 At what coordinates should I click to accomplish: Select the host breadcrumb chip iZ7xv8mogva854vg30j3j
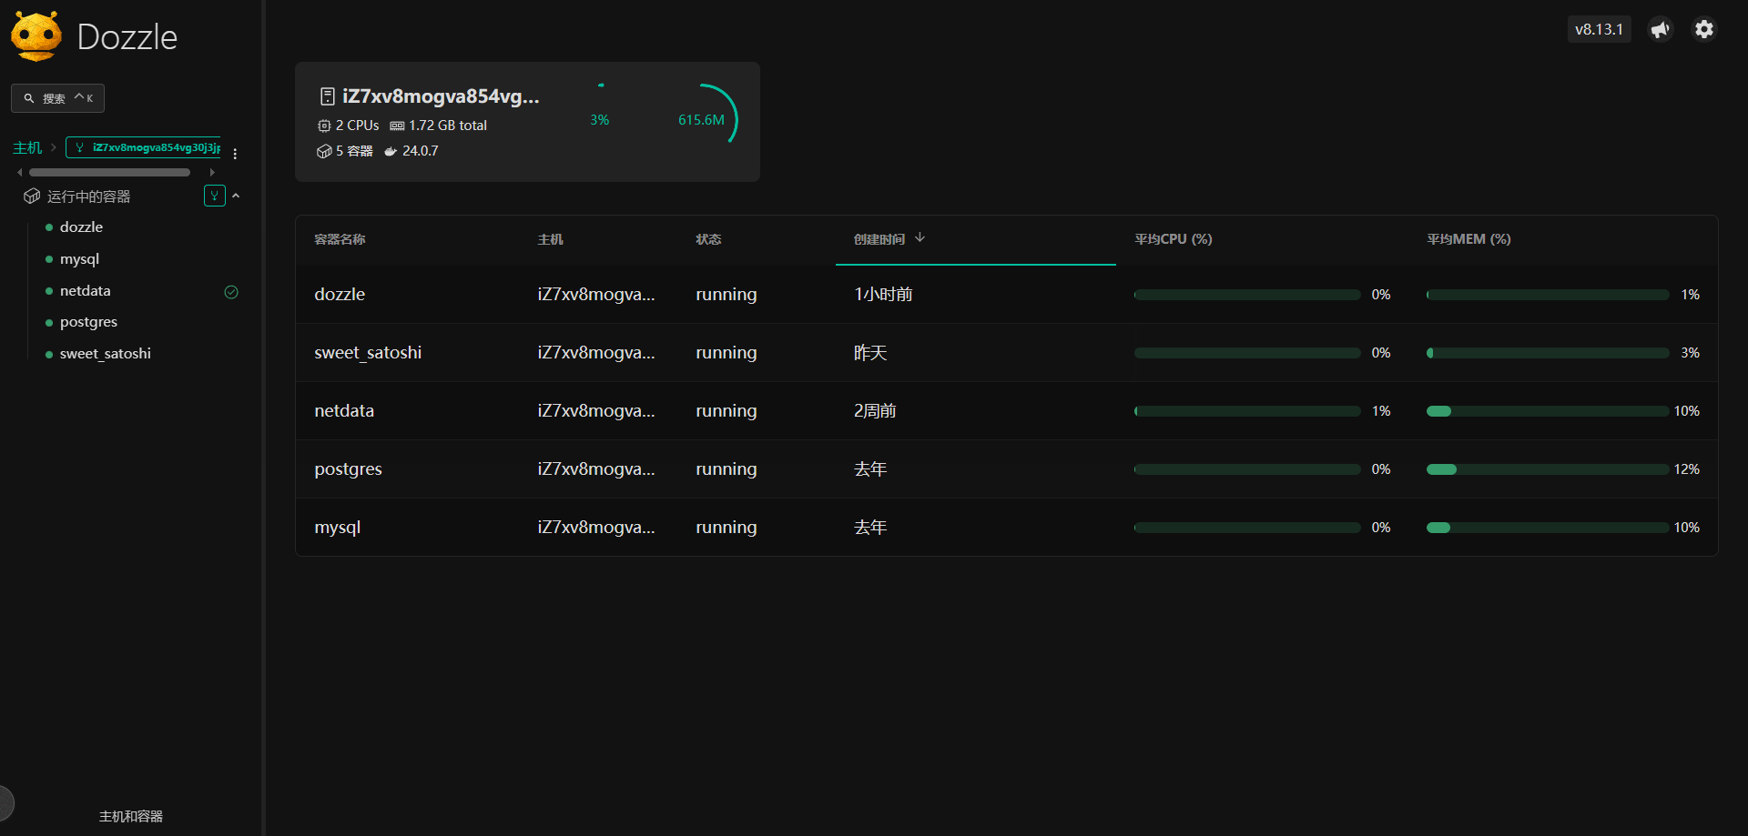pyautogui.click(x=144, y=147)
